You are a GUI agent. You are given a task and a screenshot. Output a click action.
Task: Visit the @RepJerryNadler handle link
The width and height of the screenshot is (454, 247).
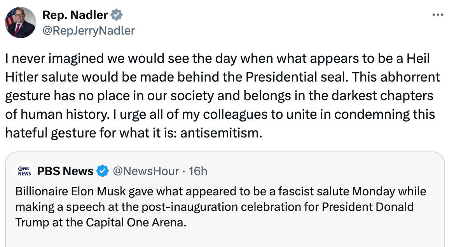click(88, 30)
